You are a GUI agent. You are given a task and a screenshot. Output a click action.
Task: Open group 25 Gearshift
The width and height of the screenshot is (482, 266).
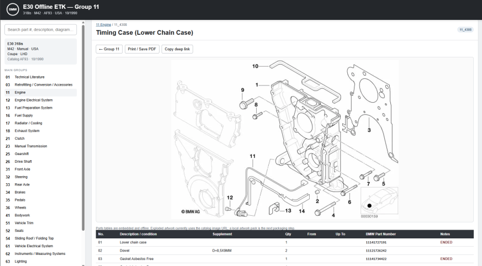coord(40,154)
